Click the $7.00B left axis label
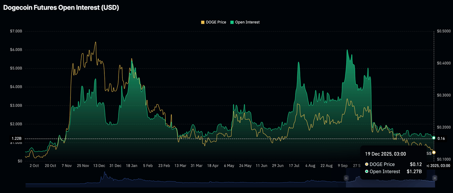Image resolution: width=453 pixels, height=193 pixels. (x=17, y=31)
